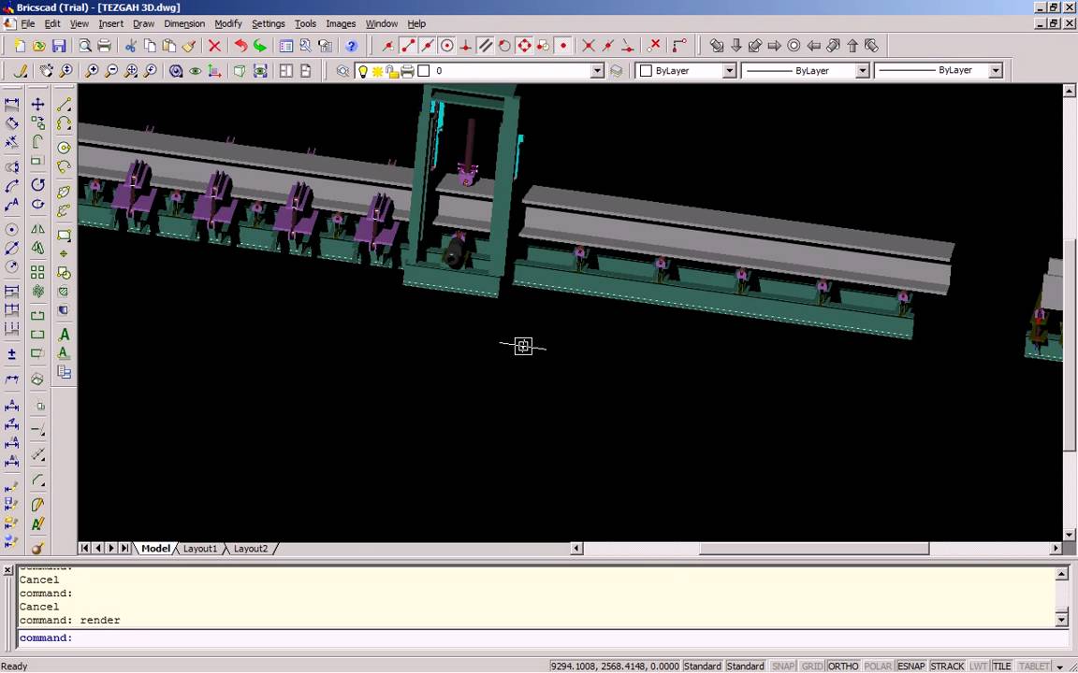
Task: Open Print Preview from the toolbar
Action: [84, 46]
